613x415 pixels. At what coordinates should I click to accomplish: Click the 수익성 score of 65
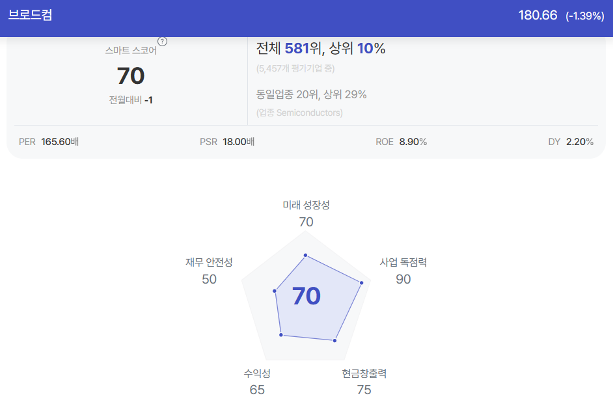[257, 390]
